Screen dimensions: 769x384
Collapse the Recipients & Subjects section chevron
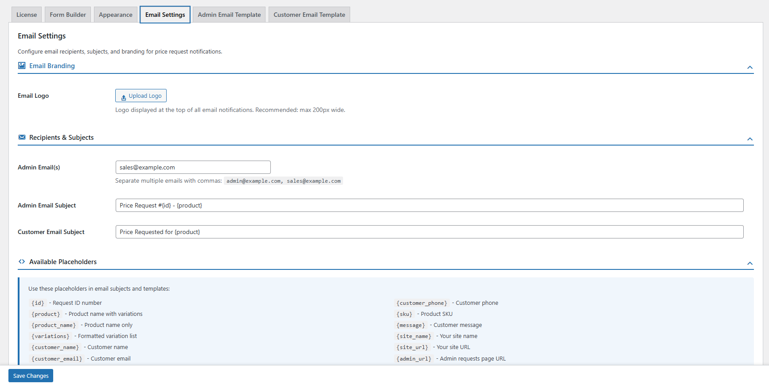coord(749,139)
